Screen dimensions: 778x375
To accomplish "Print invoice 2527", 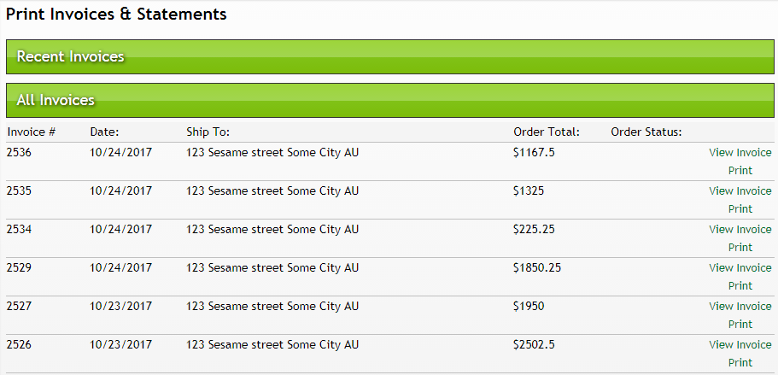I will (740, 325).
